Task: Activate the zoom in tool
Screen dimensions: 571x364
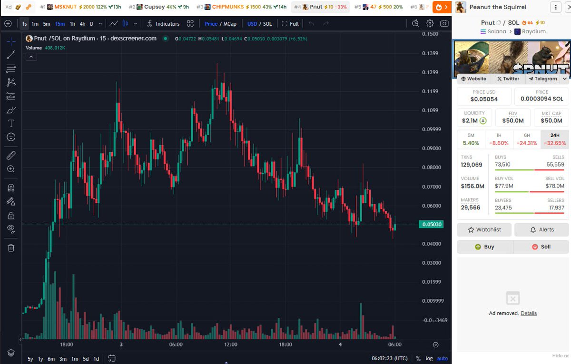Action: click(11, 169)
